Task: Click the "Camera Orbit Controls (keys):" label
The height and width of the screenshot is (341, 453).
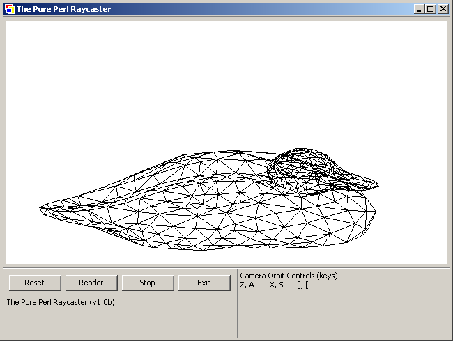Action: coord(290,276)
